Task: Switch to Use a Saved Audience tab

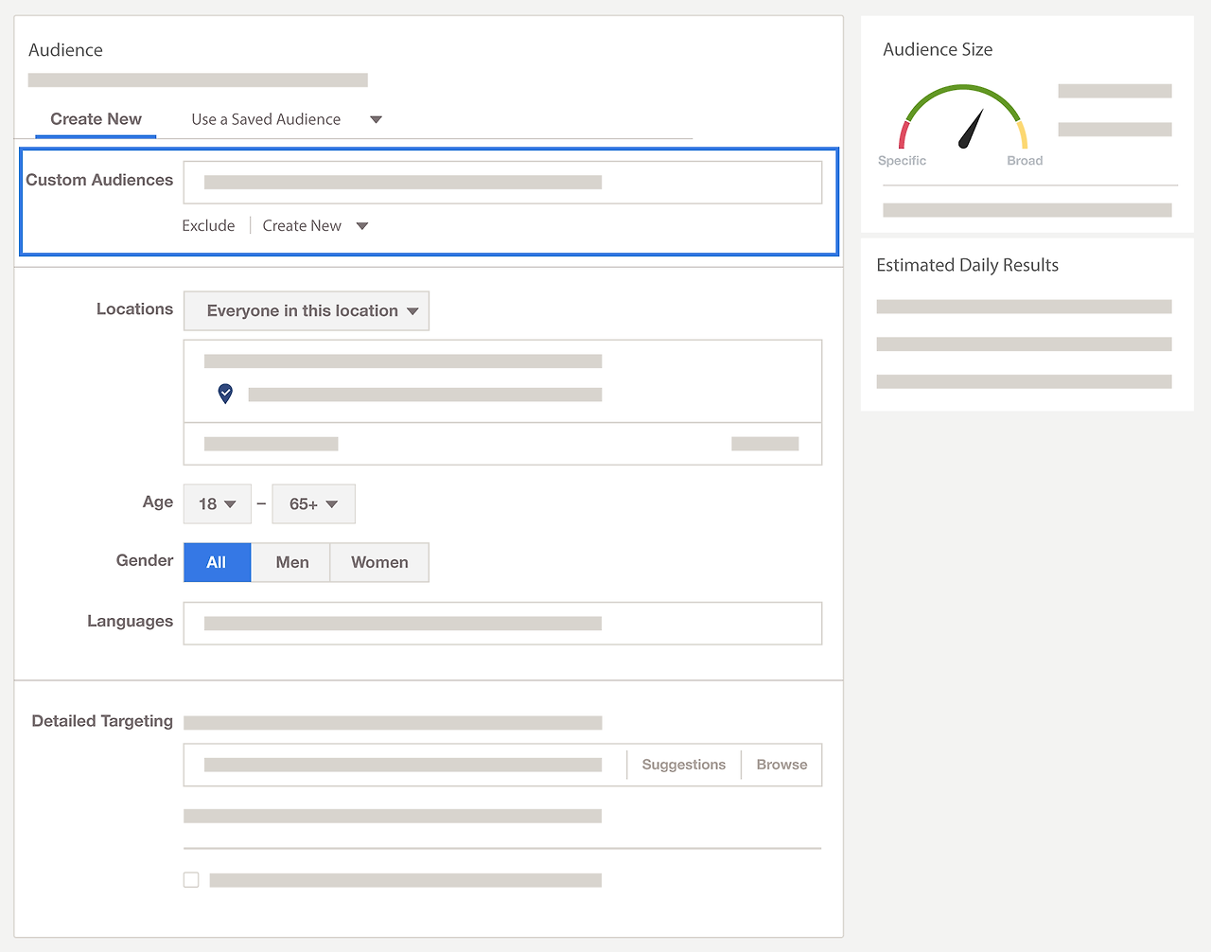Action: [266, 119]
